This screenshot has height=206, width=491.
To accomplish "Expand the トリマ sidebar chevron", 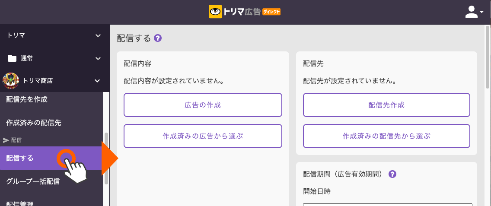I will [x=98, y=36].
